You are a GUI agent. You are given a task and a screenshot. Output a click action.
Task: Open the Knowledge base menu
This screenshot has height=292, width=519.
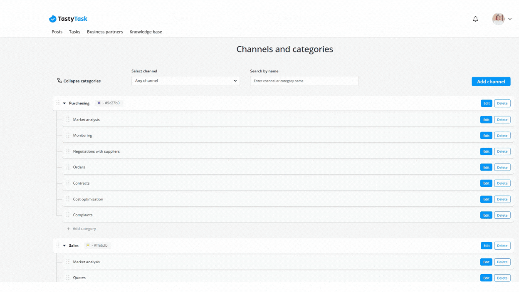pyautogui.click(x=146, y=32)
